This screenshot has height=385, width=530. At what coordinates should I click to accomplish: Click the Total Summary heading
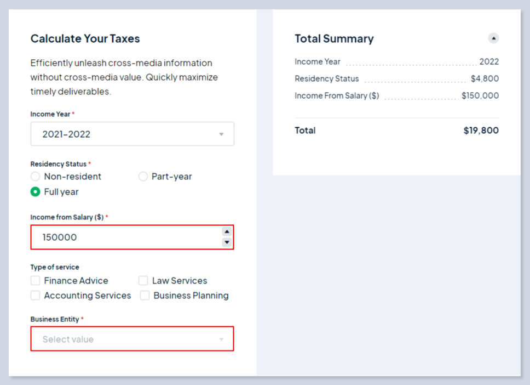(x=334, y=39)
